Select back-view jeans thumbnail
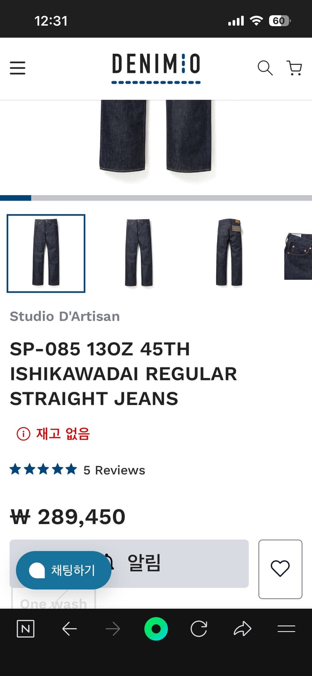Viewport: 312px width, 676px height. [x=230, y=253]
